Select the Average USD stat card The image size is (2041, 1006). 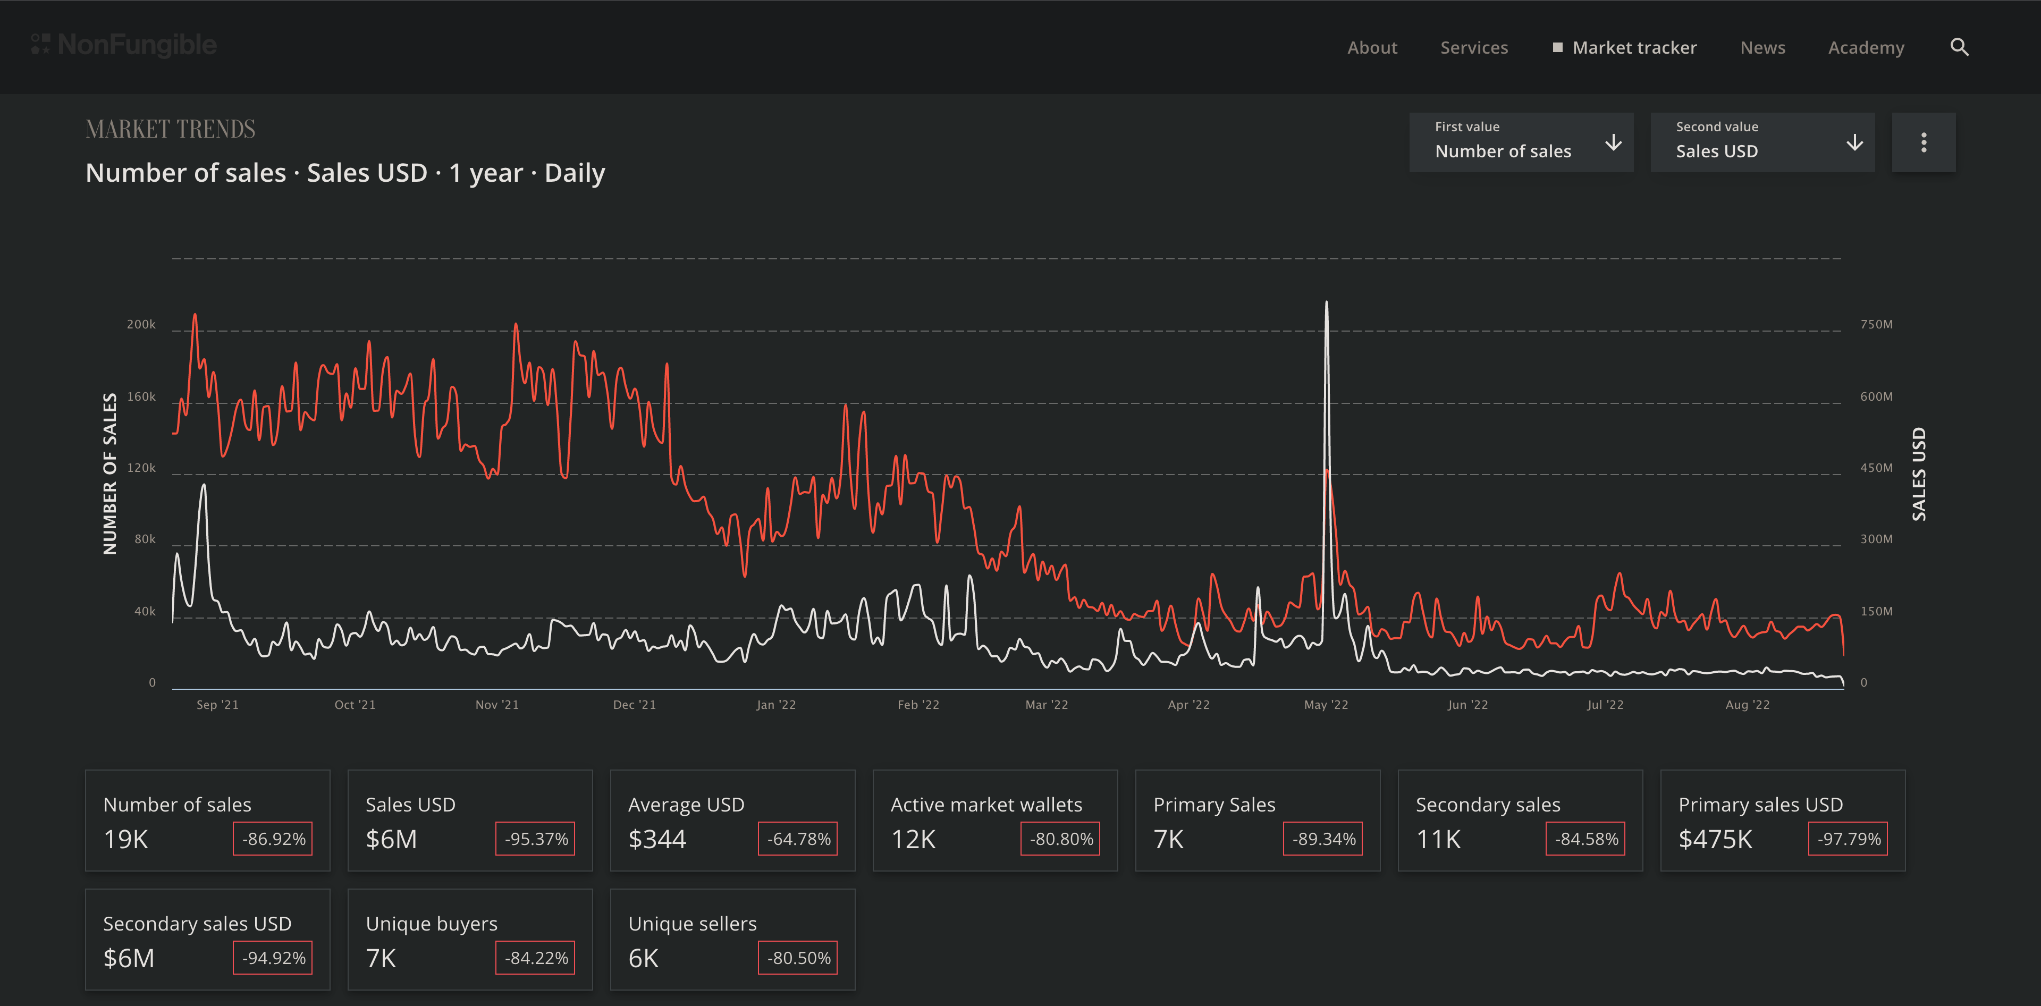(732, 820)
